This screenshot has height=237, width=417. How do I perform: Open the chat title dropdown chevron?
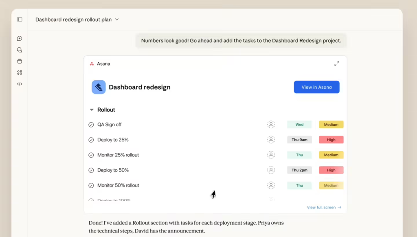[x=117, y=20]
